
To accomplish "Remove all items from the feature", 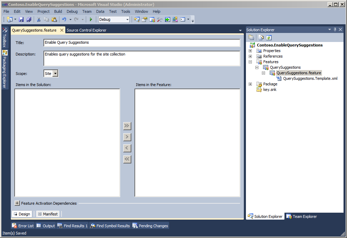I will click(x=127, y=159).
